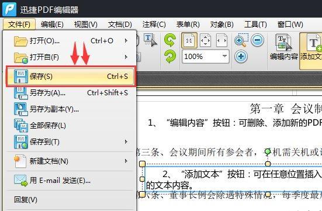Rotate view with lower green arrow

[170, 57]
